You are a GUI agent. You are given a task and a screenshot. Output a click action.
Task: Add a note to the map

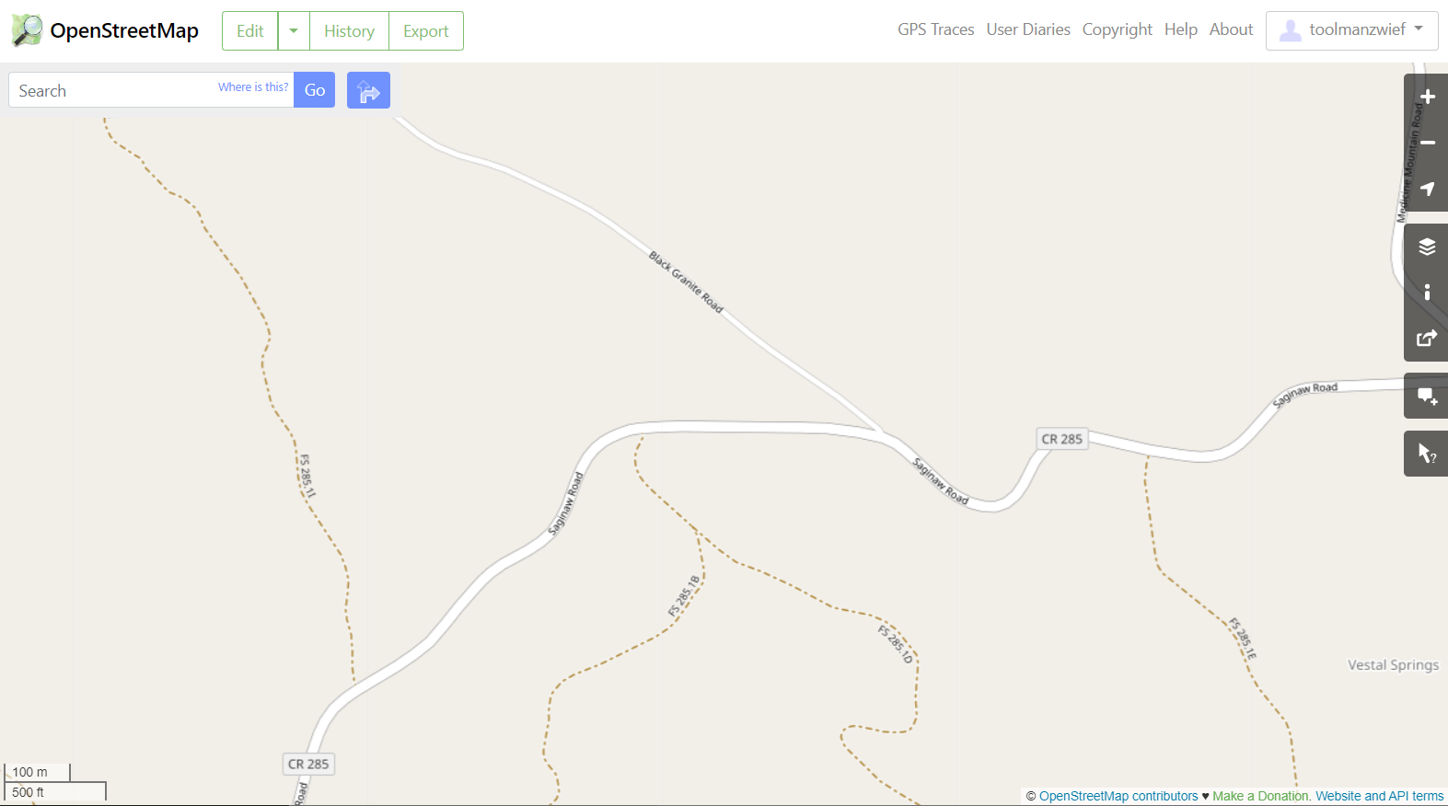click(1427, 397)
